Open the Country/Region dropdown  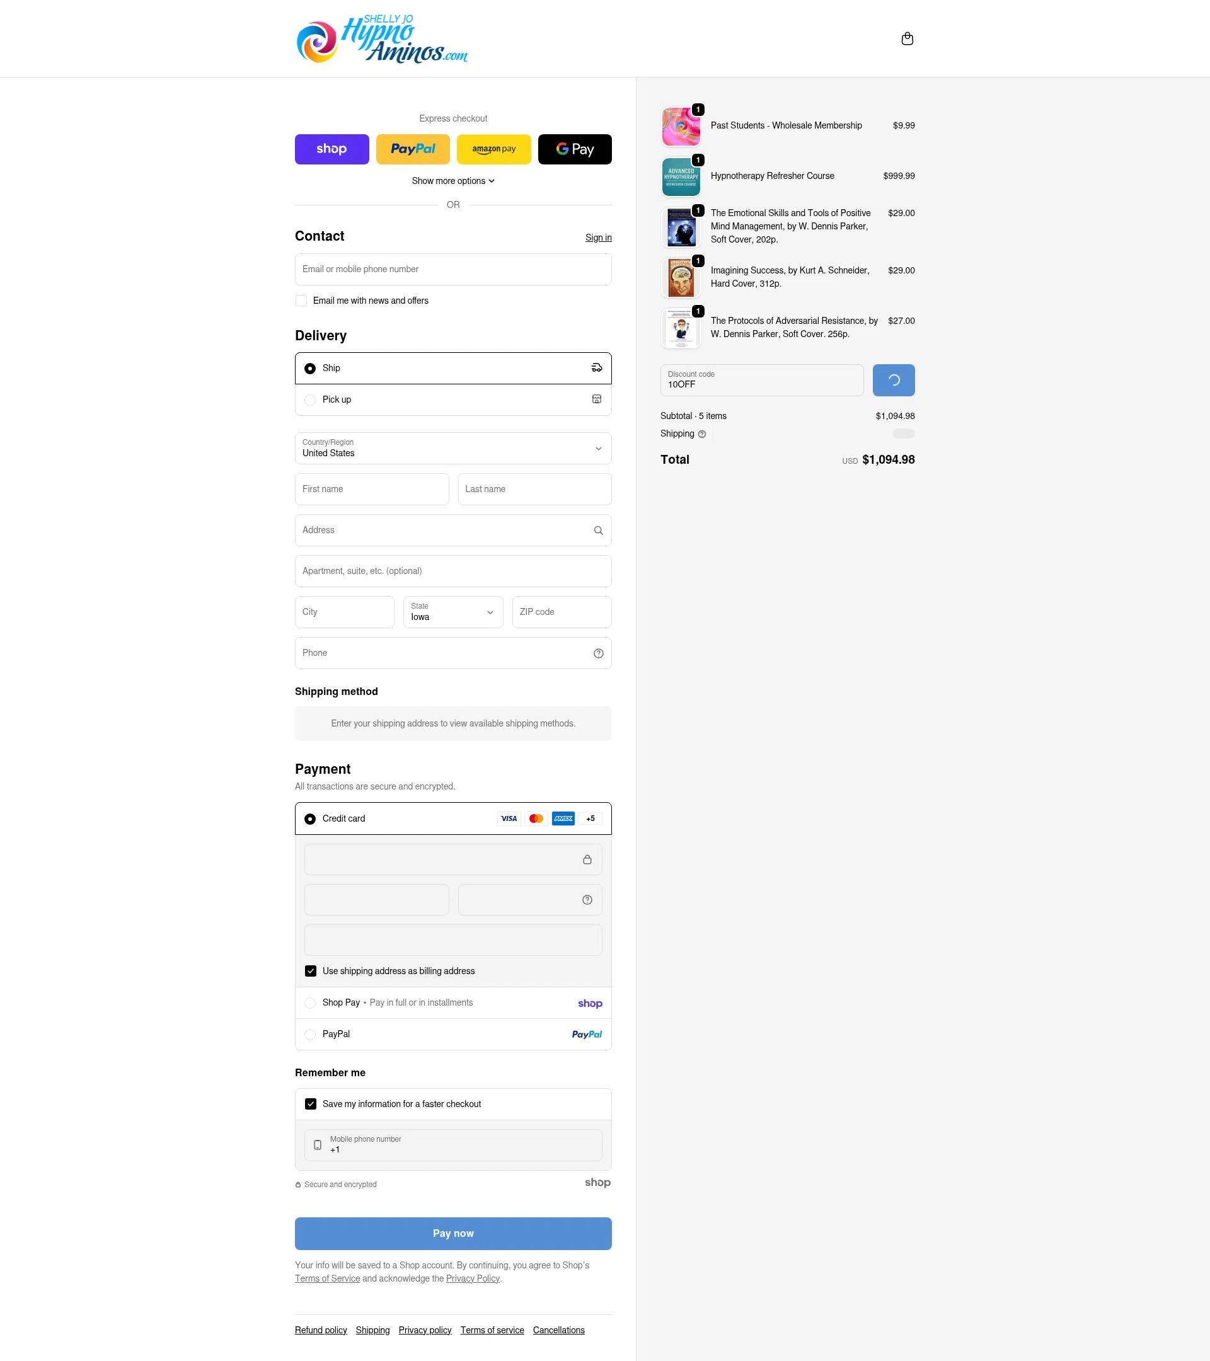[453, 448]
